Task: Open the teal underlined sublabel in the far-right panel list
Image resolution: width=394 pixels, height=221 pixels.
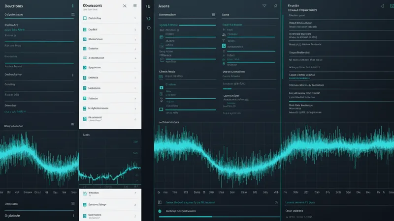Action: tap(299, 79)
